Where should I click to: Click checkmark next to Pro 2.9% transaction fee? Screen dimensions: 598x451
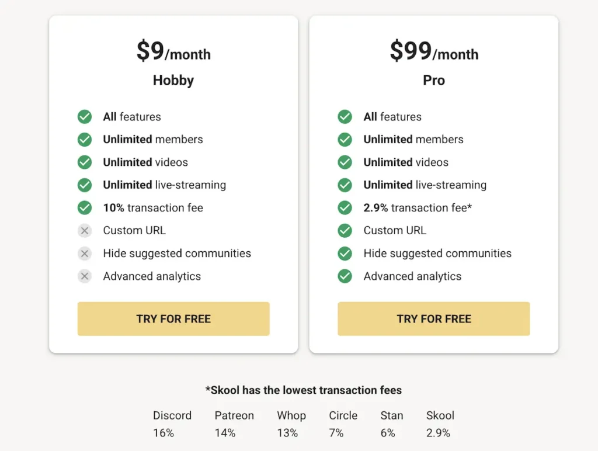[345, 208]
